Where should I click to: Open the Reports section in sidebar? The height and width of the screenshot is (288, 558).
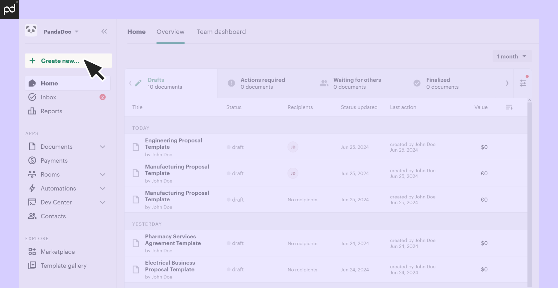coord(51,111)
